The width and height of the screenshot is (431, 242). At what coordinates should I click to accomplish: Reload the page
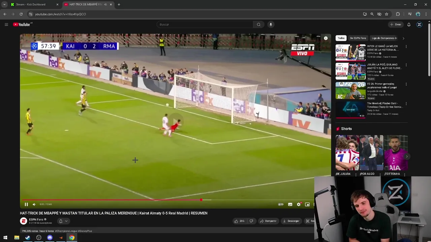tap(21, 14)
